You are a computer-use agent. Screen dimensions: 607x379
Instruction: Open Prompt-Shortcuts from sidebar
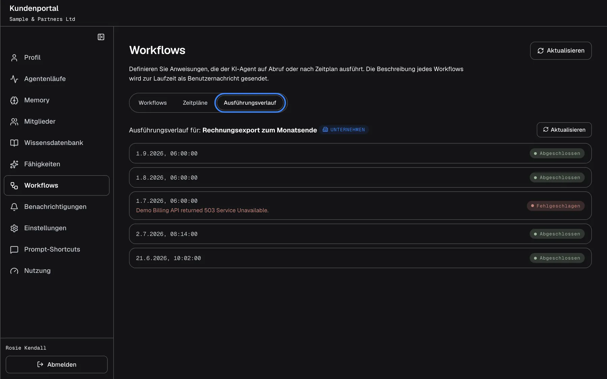[57, 249]
